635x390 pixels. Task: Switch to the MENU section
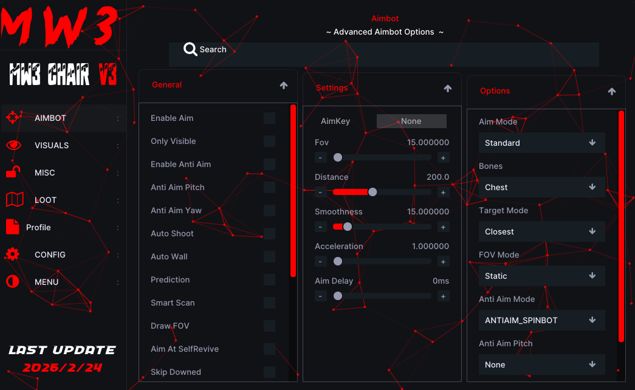pyautogui.click(x=63, y=282)
